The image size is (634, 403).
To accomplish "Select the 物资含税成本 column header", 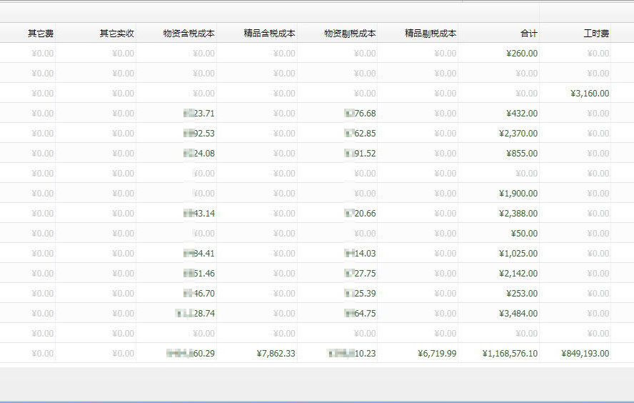I will [188, 33].
